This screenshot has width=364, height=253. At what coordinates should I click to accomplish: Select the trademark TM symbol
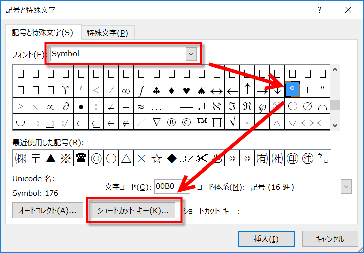point(202,121)
